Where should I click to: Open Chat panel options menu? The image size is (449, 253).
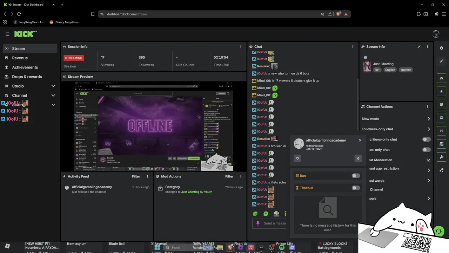click(x=353, y=47)
